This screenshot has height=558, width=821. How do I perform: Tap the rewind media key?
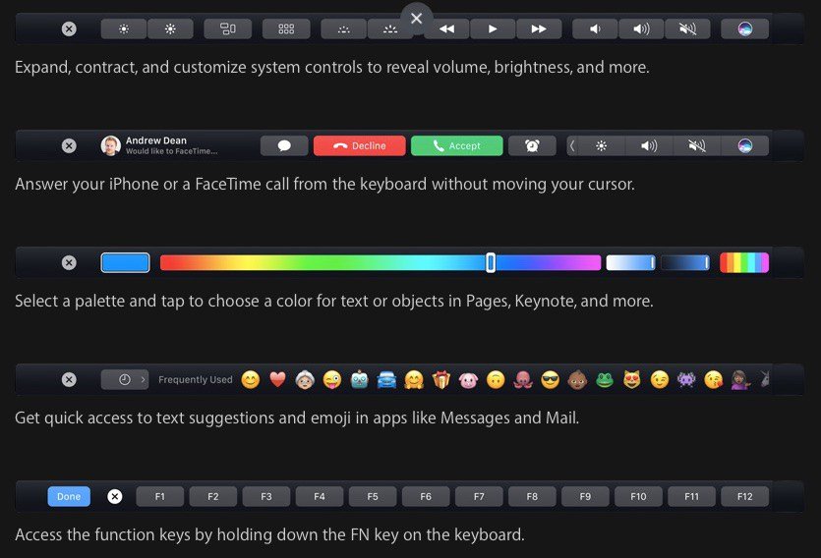(446, 28)
